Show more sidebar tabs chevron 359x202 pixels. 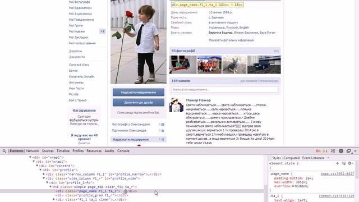[x=329, y=158]
